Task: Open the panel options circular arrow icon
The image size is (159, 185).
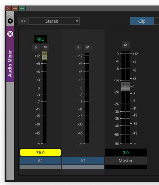Action: [x=10, y=21]
